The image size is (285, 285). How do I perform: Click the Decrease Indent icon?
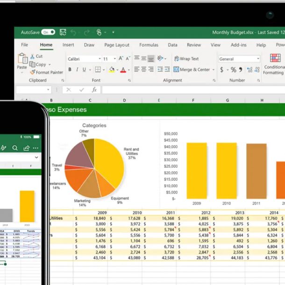(x=160, y=69)
